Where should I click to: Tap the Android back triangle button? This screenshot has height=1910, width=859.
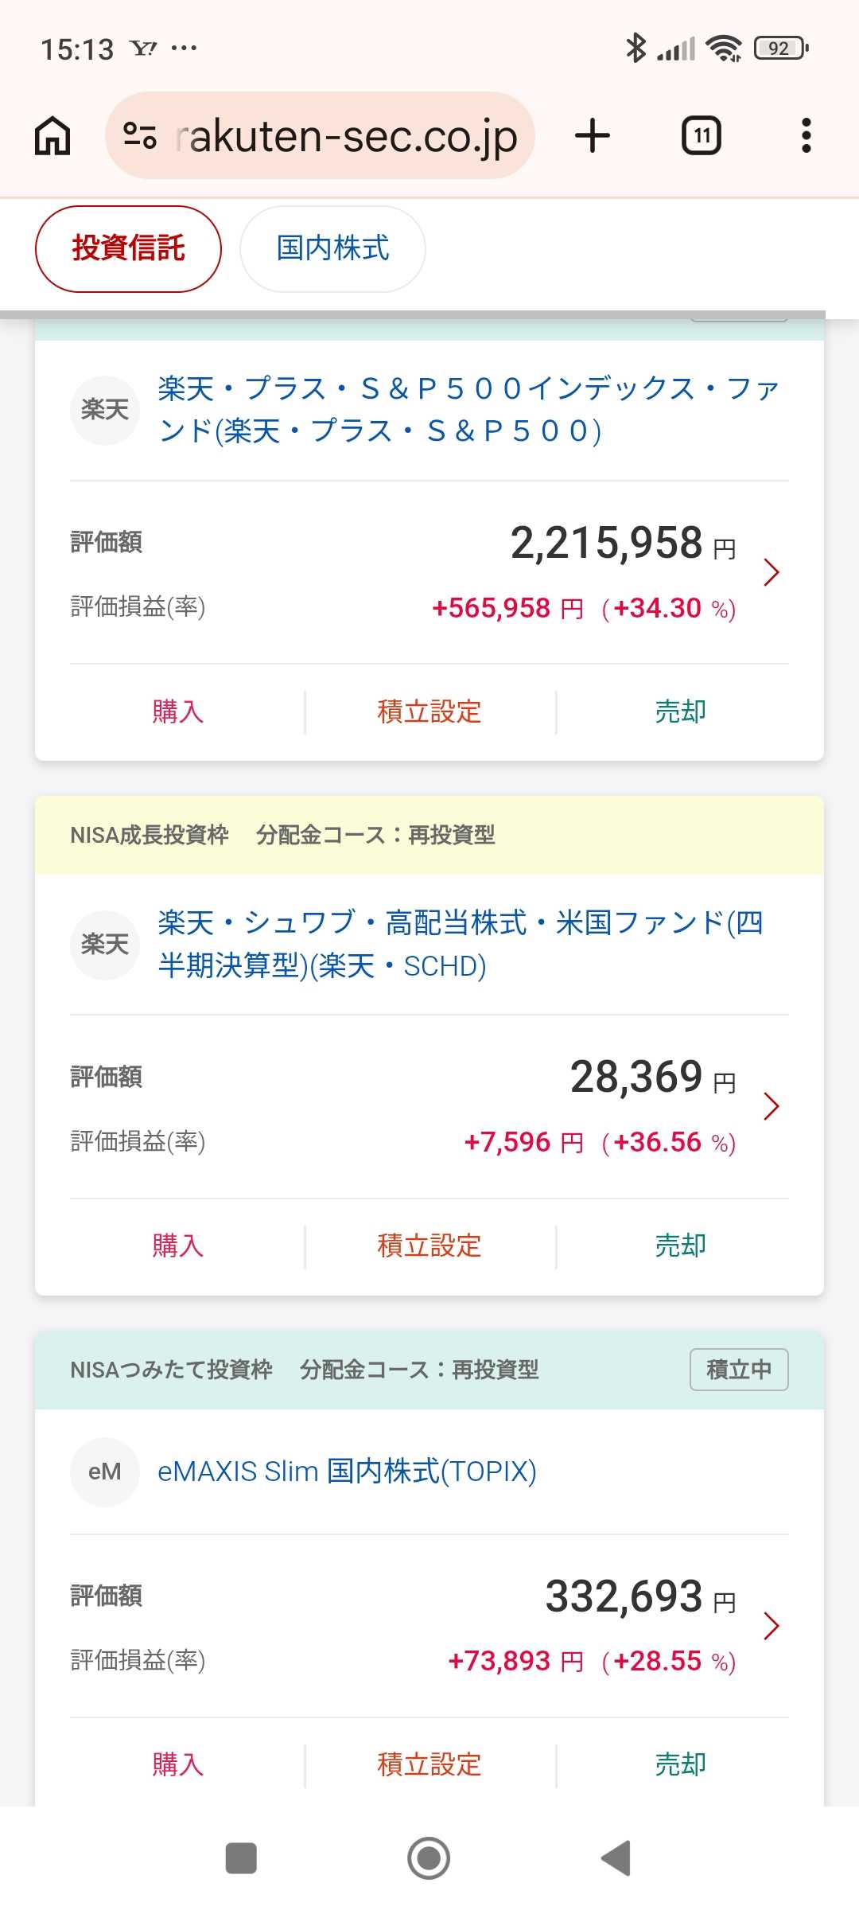pos(616,1858)
